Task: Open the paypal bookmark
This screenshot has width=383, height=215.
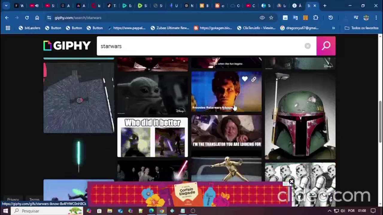Action: coord(126,28)
